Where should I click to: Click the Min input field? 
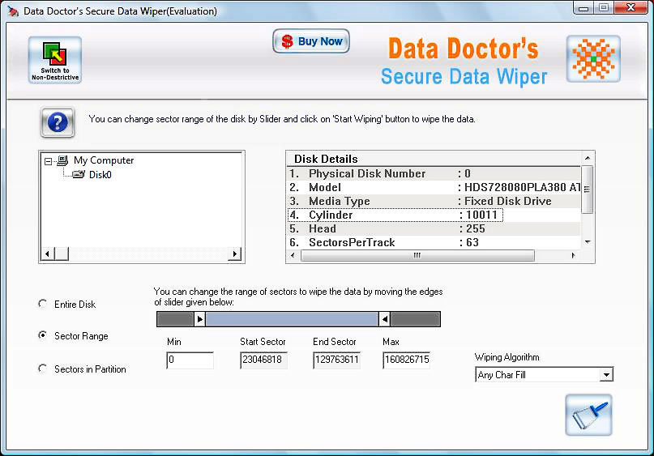[x=190, y=360]
